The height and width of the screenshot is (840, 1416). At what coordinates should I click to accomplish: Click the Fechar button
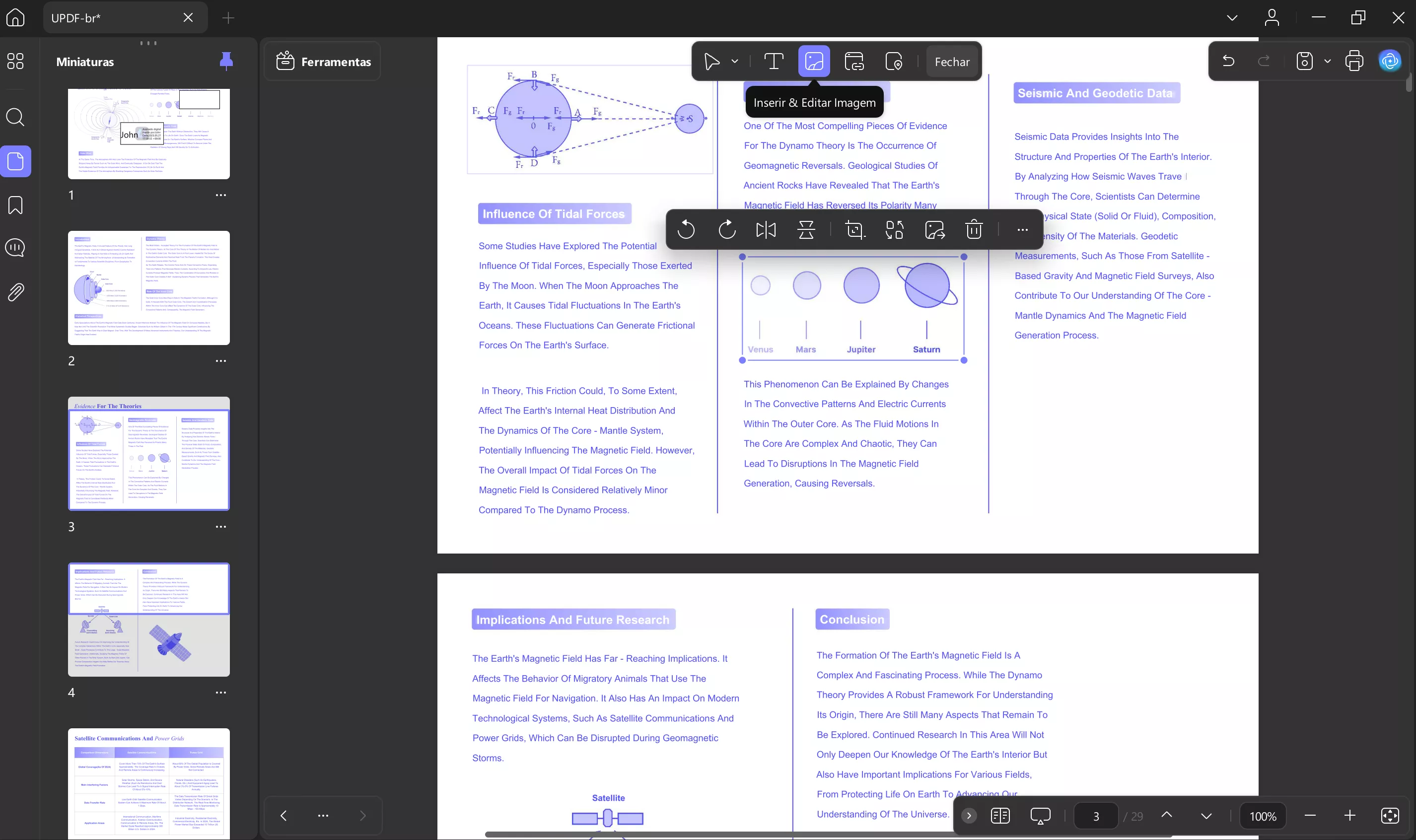tap(952, 61)
